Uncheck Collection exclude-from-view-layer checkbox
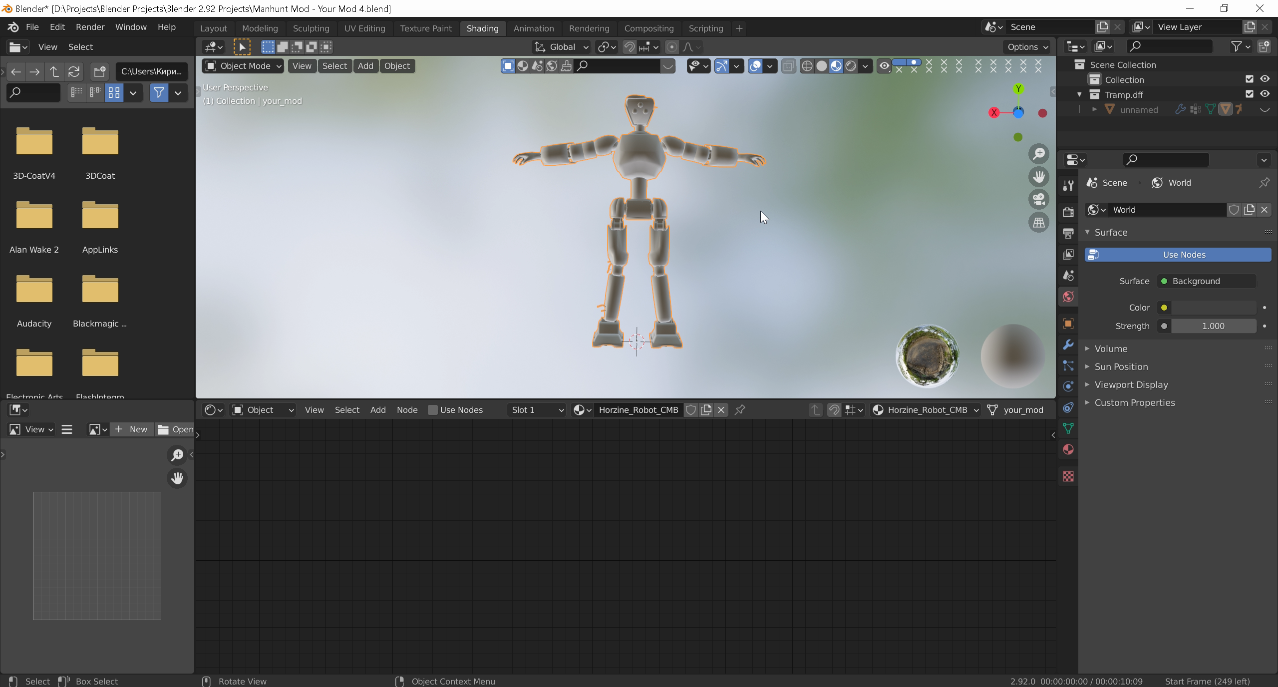Image resolution: width=1278 pixels, height=687 pixels. pos(1249,79)
